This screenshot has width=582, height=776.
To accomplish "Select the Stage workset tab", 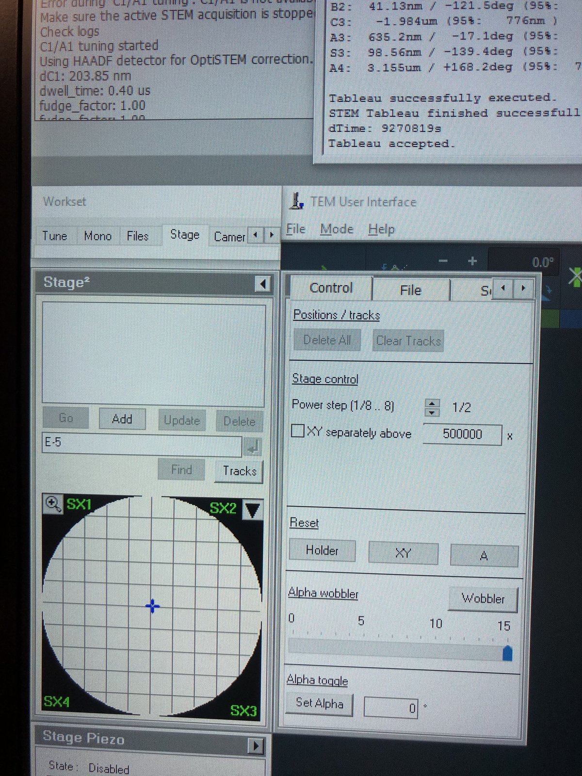I will point(185,235).
